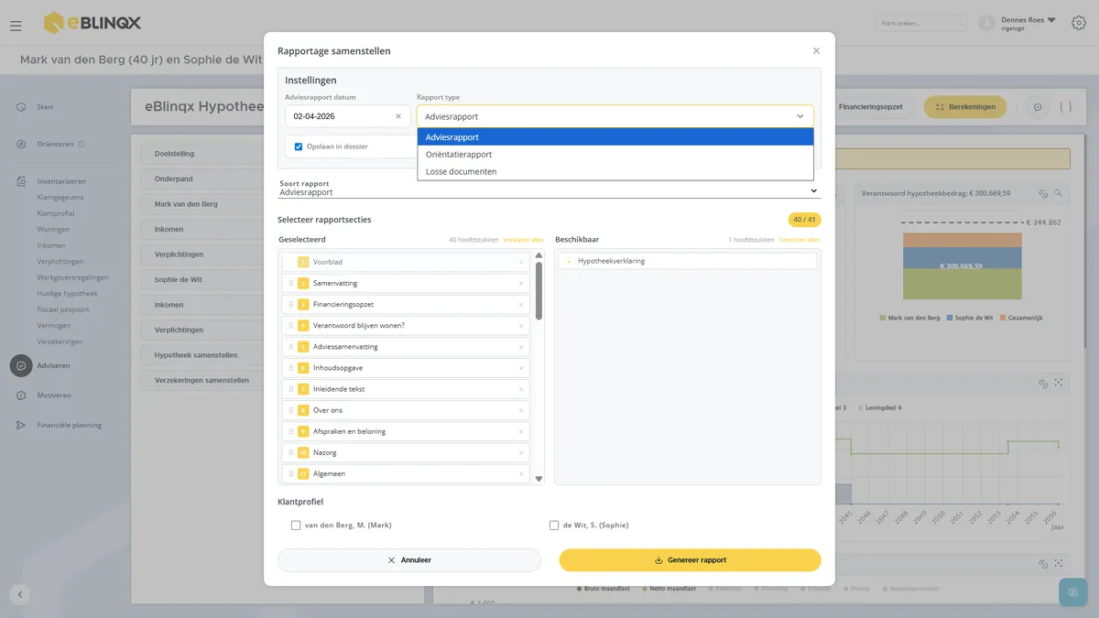Image resolution: width=1099 pixels, height=618 pixels.
Task: Add Hypotheekverklaring from the Beschikbaar list
Action: pyautogui.click(x=688, y=261)
